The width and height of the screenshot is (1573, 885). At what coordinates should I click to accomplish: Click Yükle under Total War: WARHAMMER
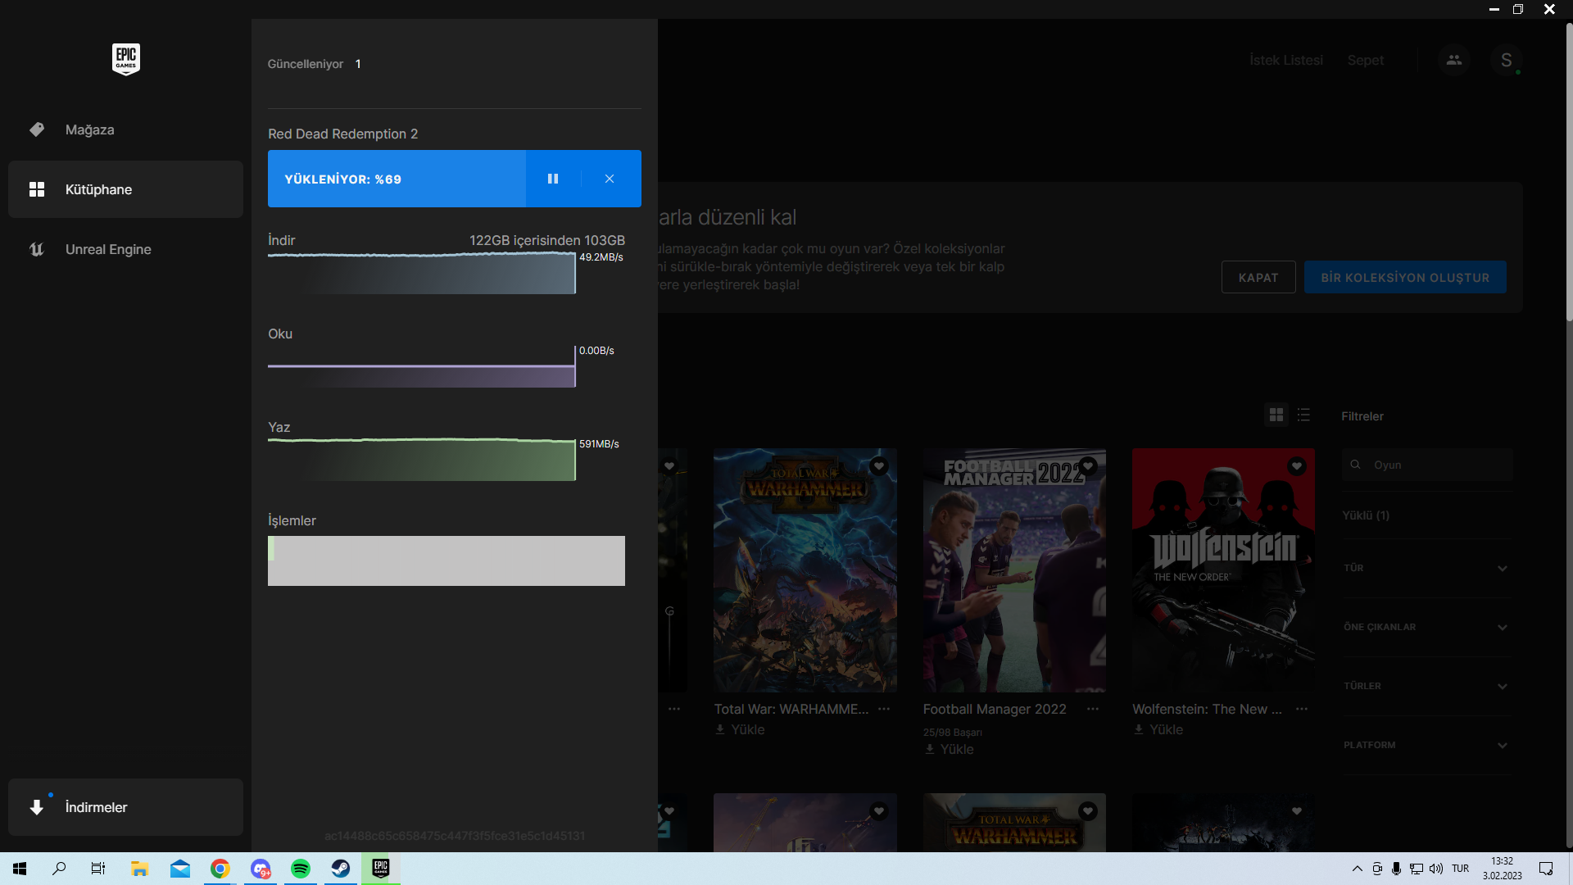[740, 729]
